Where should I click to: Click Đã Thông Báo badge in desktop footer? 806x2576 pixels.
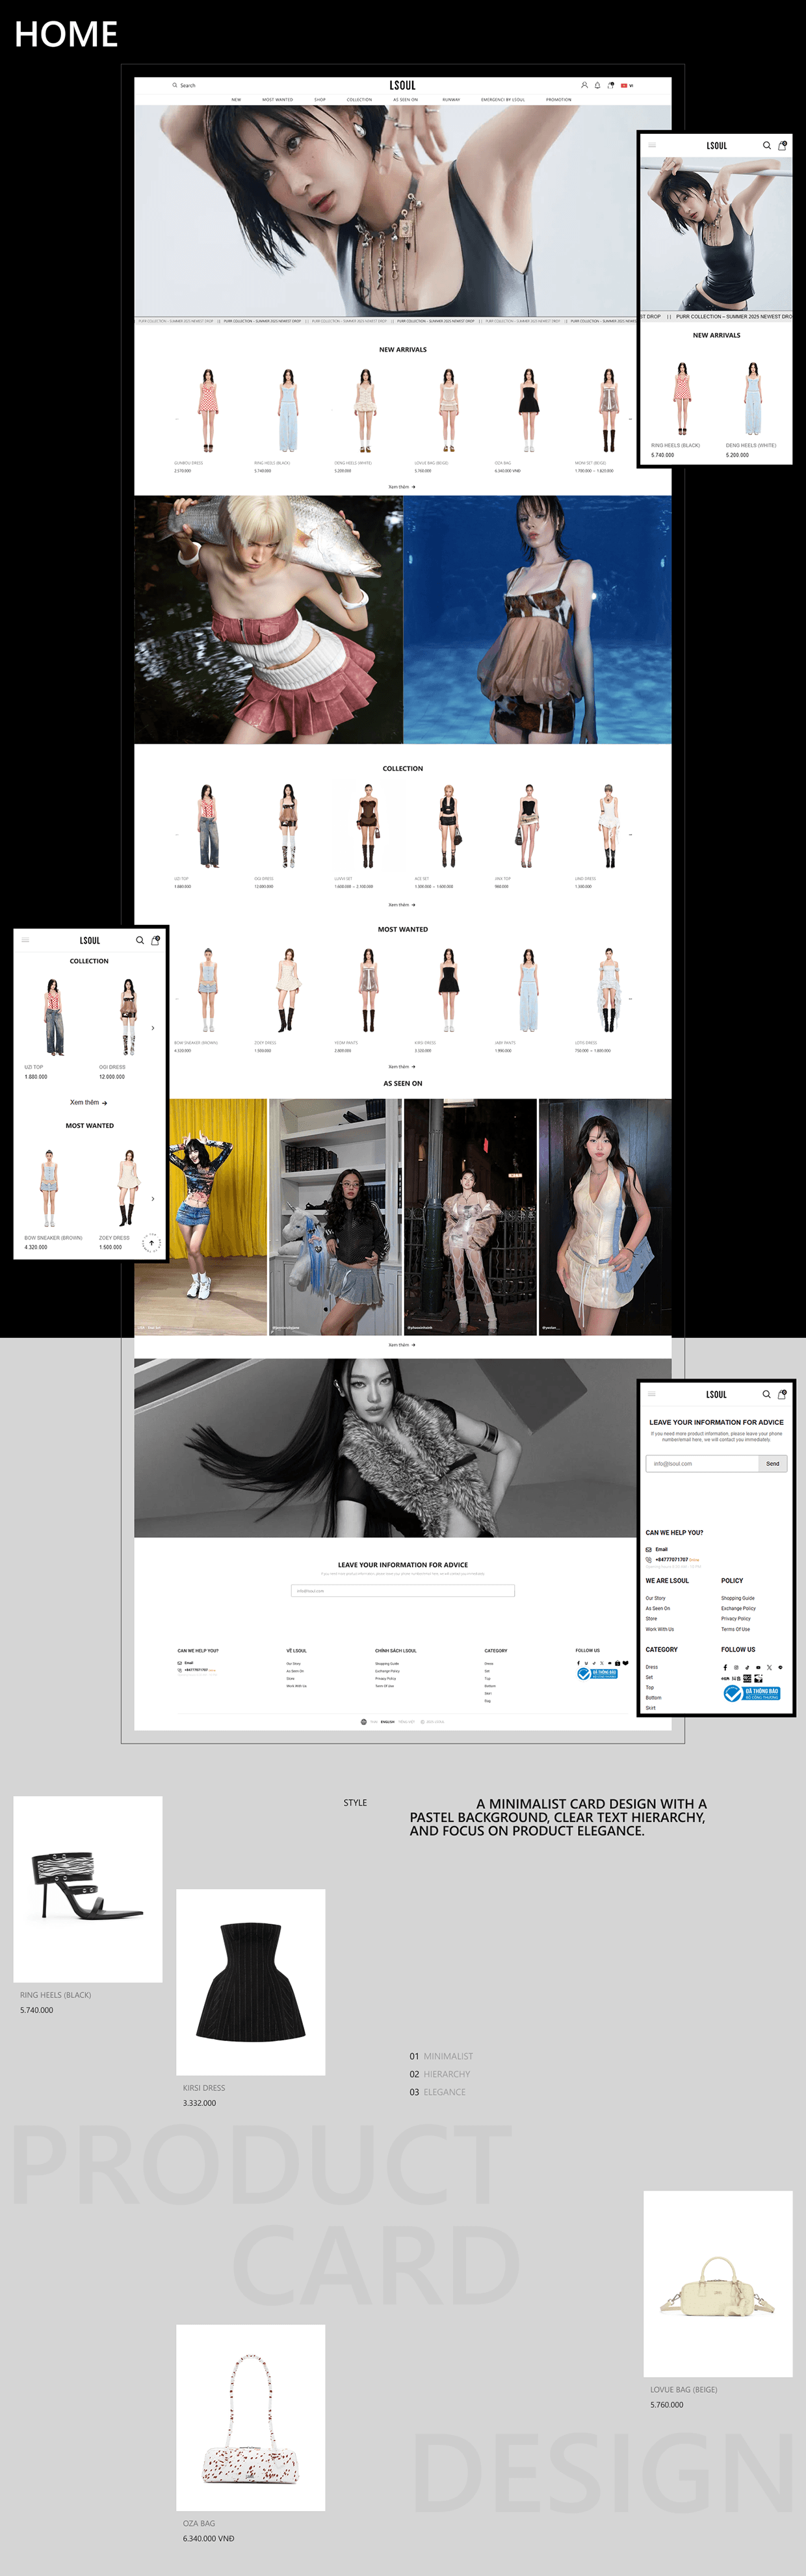tap(597, 1673)
